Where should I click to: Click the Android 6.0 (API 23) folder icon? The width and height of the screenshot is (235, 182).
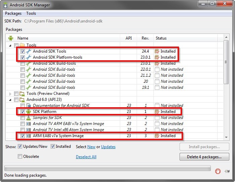22,100
